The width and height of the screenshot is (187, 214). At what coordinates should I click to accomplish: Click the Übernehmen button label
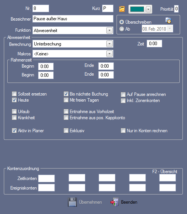[90, 202]
